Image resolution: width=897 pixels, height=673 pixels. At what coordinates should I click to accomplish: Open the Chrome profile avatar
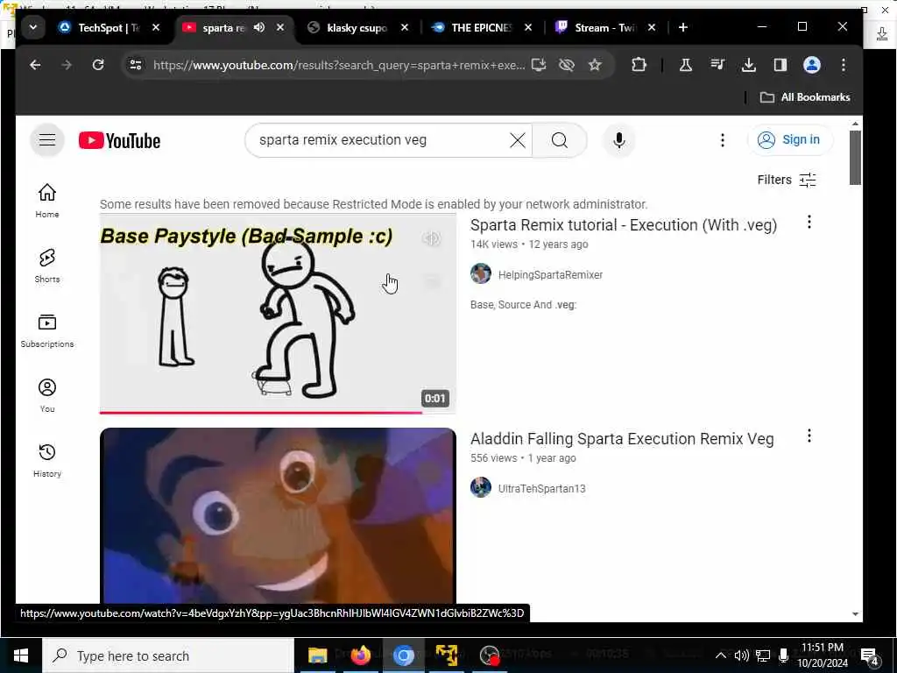tap(812, 65)
